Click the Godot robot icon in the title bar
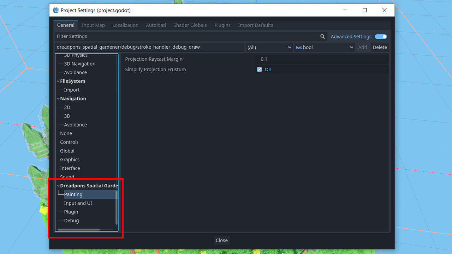 tap(55, 10)
